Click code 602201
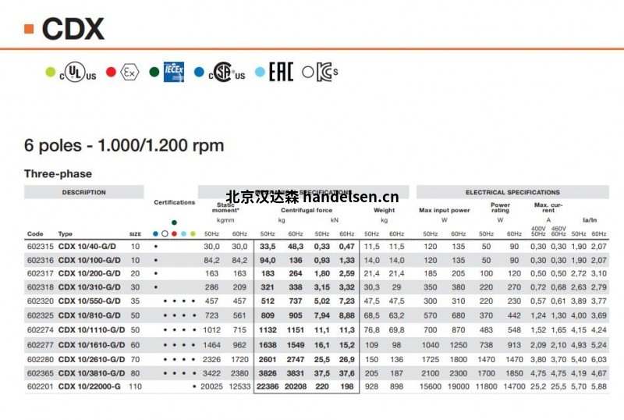 coord(41,386)
